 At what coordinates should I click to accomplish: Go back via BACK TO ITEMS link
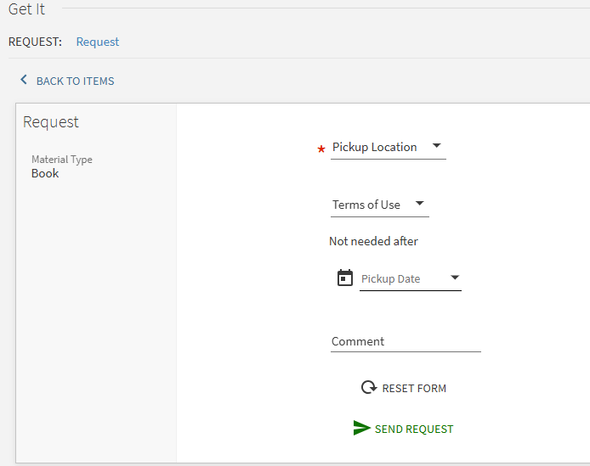coord(75,81)
